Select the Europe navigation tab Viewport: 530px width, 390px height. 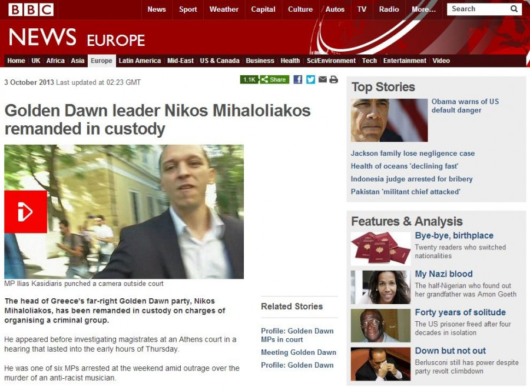(x=101, y=61)
